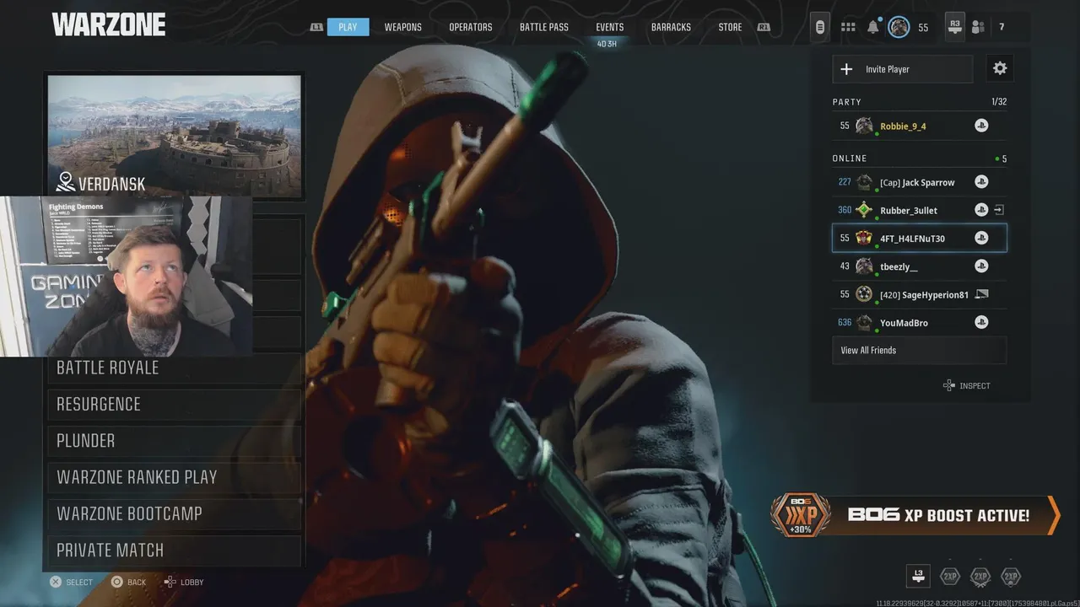The image size is (1080, 607).
Task: Open the BARRACKS tab
Action: (671, 27)
